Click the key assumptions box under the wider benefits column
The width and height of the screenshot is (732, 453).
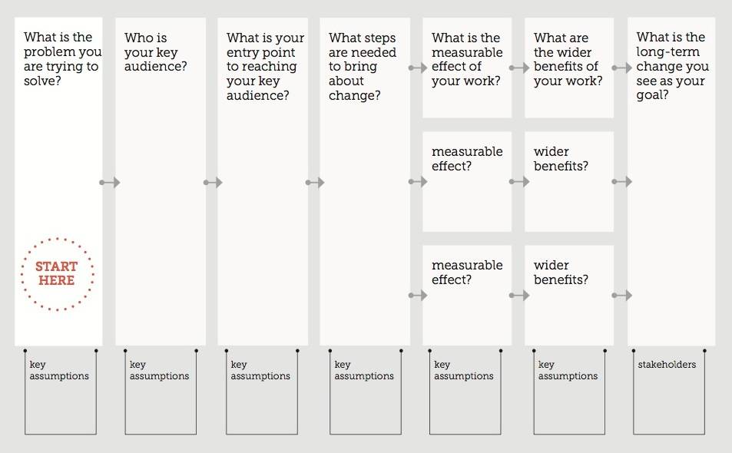(569, 392)
